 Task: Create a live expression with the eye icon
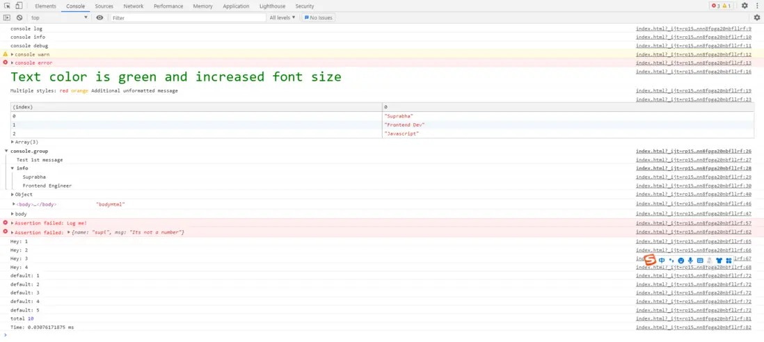100,17
